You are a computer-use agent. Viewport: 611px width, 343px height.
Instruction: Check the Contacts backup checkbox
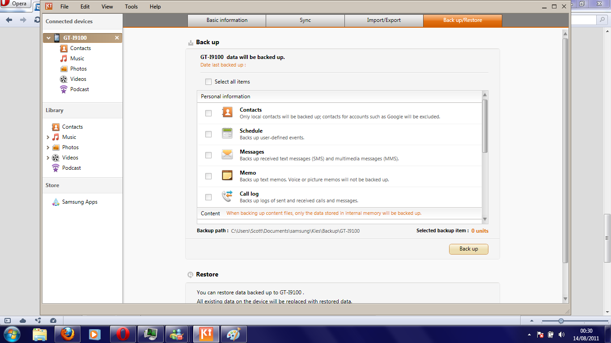tap(208, 113)
